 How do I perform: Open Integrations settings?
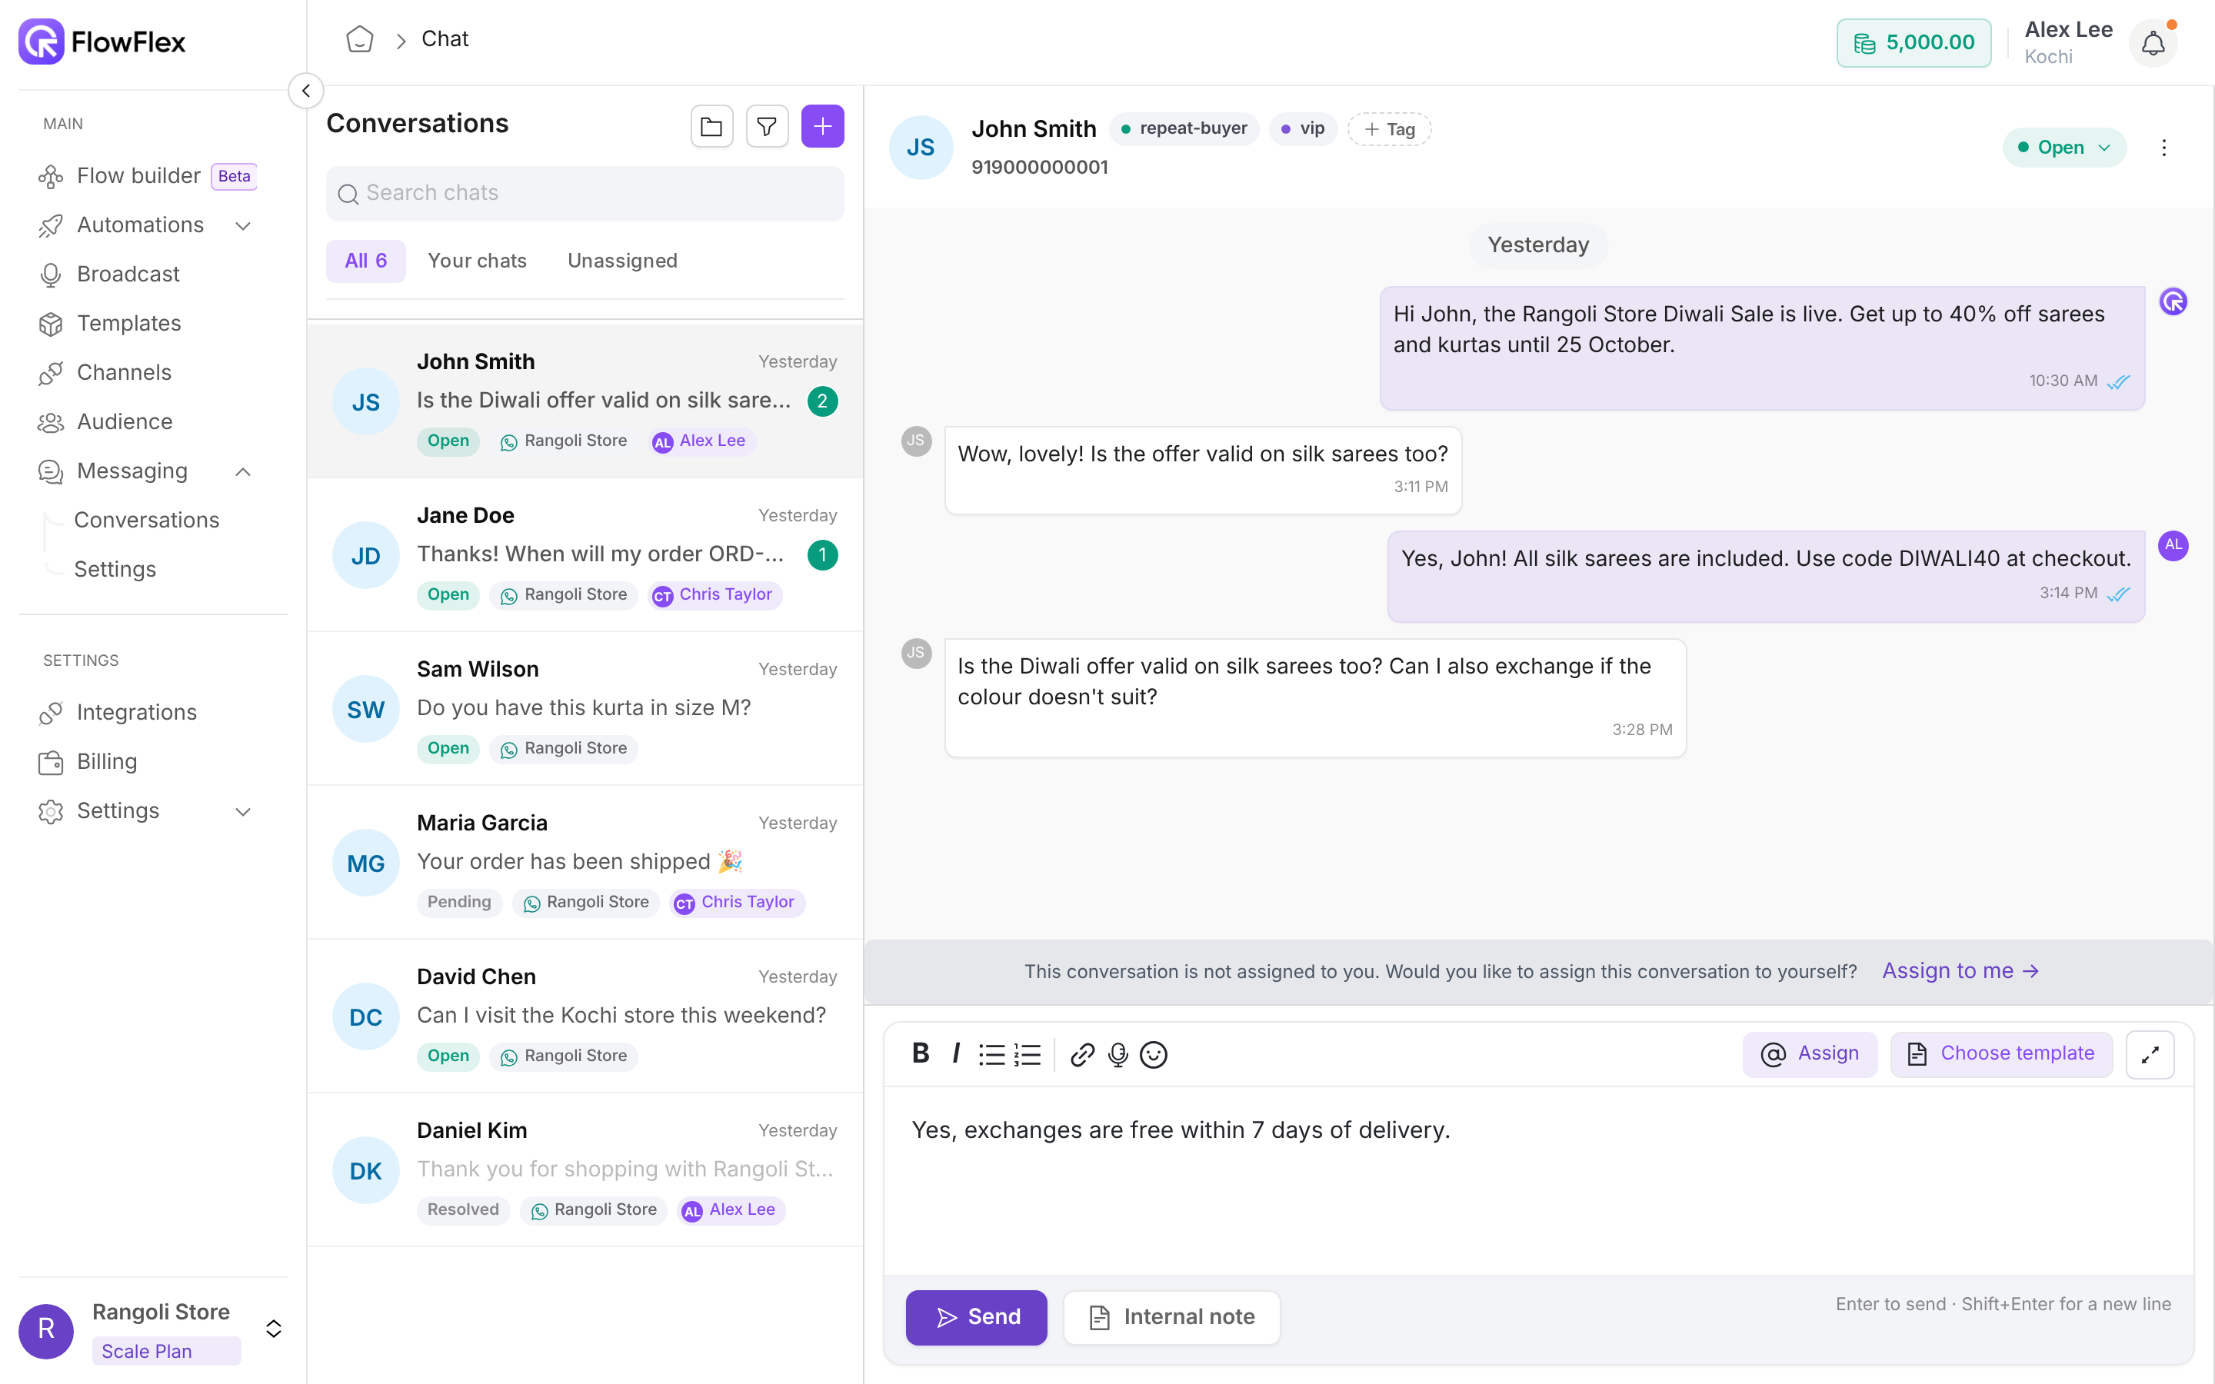click(x=136, y=713)
